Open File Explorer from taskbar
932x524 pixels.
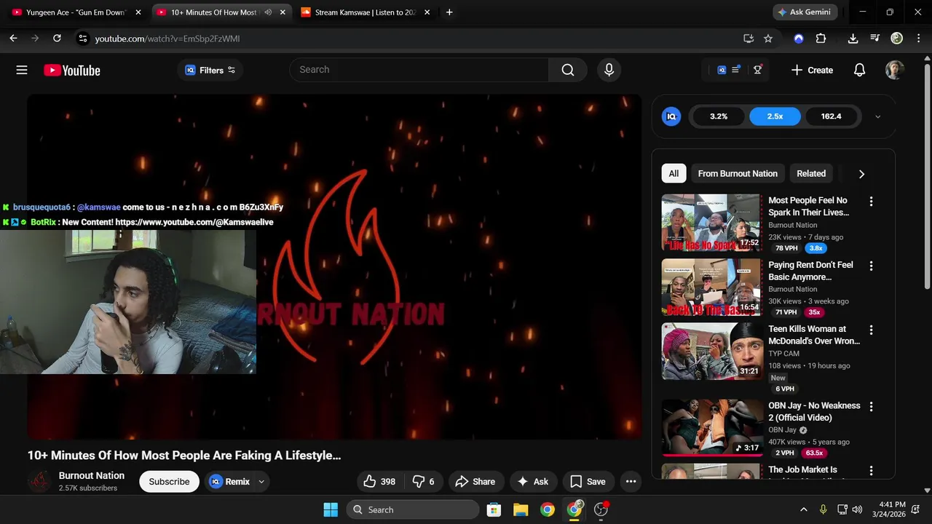tap(521, 509)
